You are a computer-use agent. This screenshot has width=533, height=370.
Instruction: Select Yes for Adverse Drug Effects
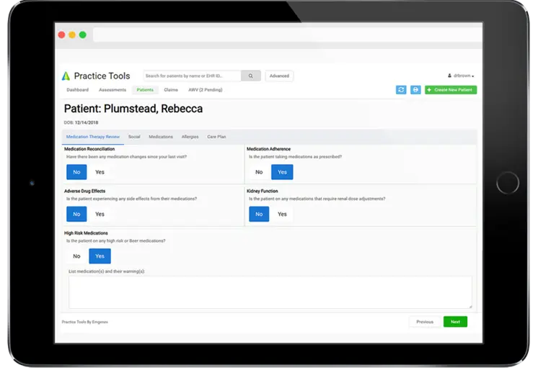point(100,214)
